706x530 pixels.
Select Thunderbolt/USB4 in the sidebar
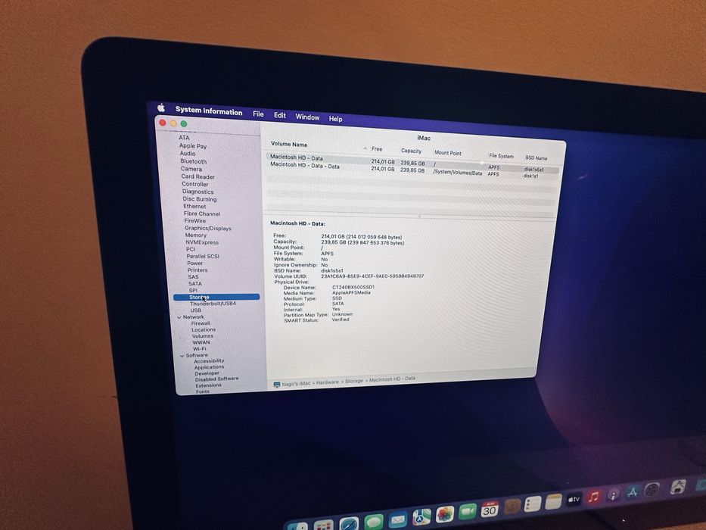point(213,304)
